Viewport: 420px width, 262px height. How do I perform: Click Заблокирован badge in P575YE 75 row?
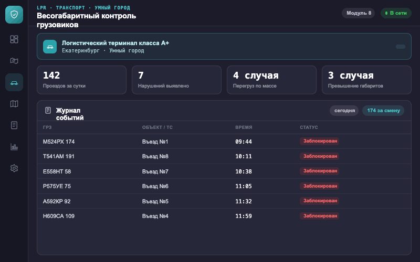pos(320,186)
